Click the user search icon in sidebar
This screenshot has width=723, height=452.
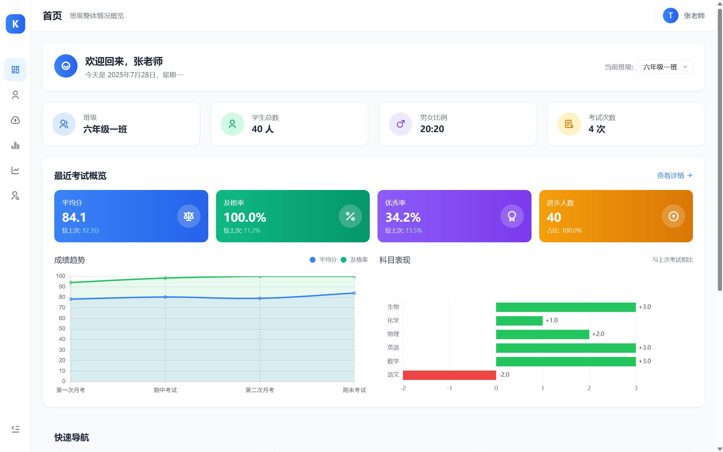coord(15,195)
